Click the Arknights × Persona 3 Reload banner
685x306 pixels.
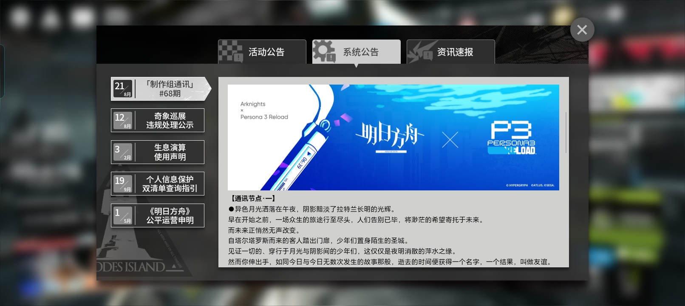tap(393, 137)
